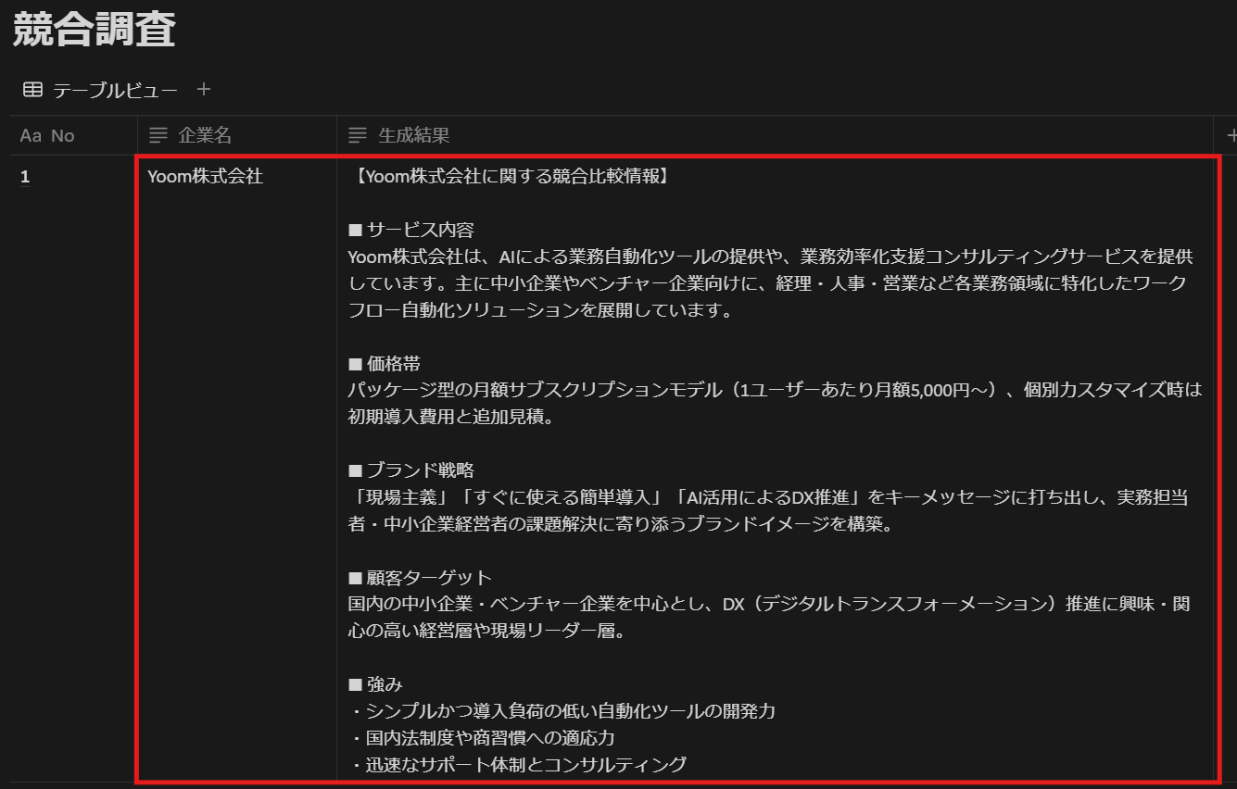The width and height of the screenshot is (1237, 789).
Task: Click the 【Yoom株式会社に関する競合比較情報】 heading line
Action: (x=508, y=176)
